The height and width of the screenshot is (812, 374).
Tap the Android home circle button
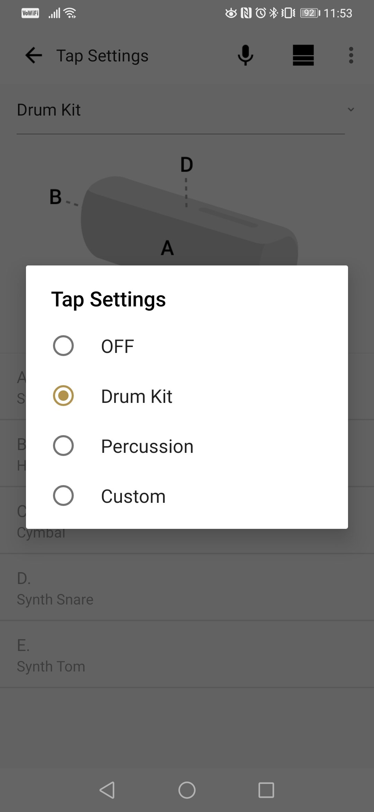tap(187, 790)
